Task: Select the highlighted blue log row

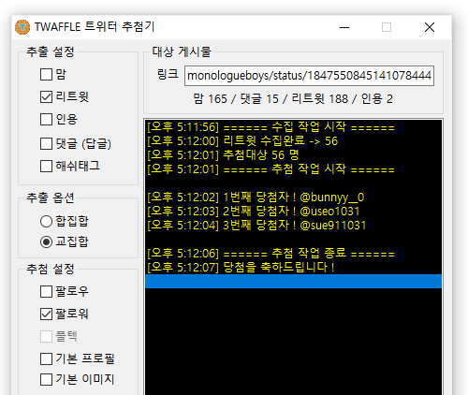Action: tap(294, 281)
